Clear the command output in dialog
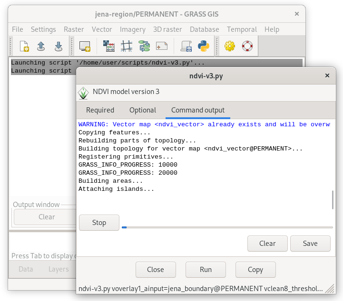 [267, 244]
